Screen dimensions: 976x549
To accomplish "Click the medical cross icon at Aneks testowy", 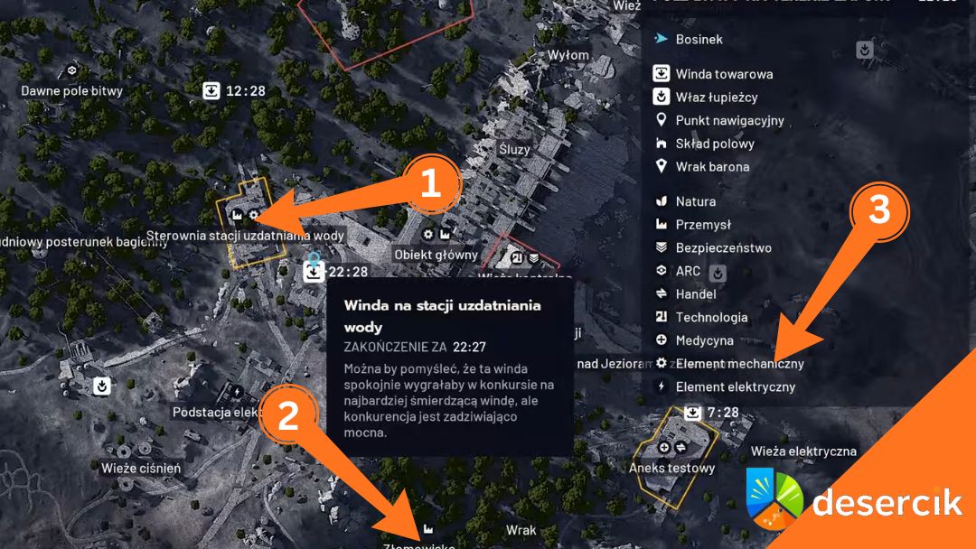I will (x=664, y=447).
